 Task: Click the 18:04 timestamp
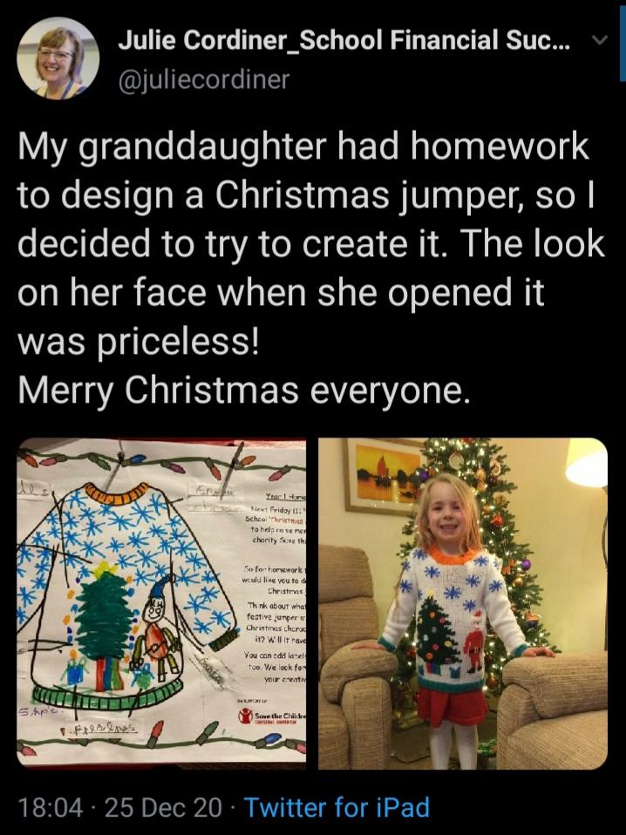[x=51, y=807]
